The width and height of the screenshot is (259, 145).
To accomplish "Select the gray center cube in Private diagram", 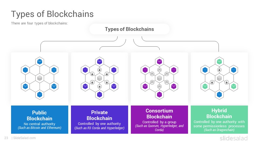I will pyautogui.click(x=100, y=78).
